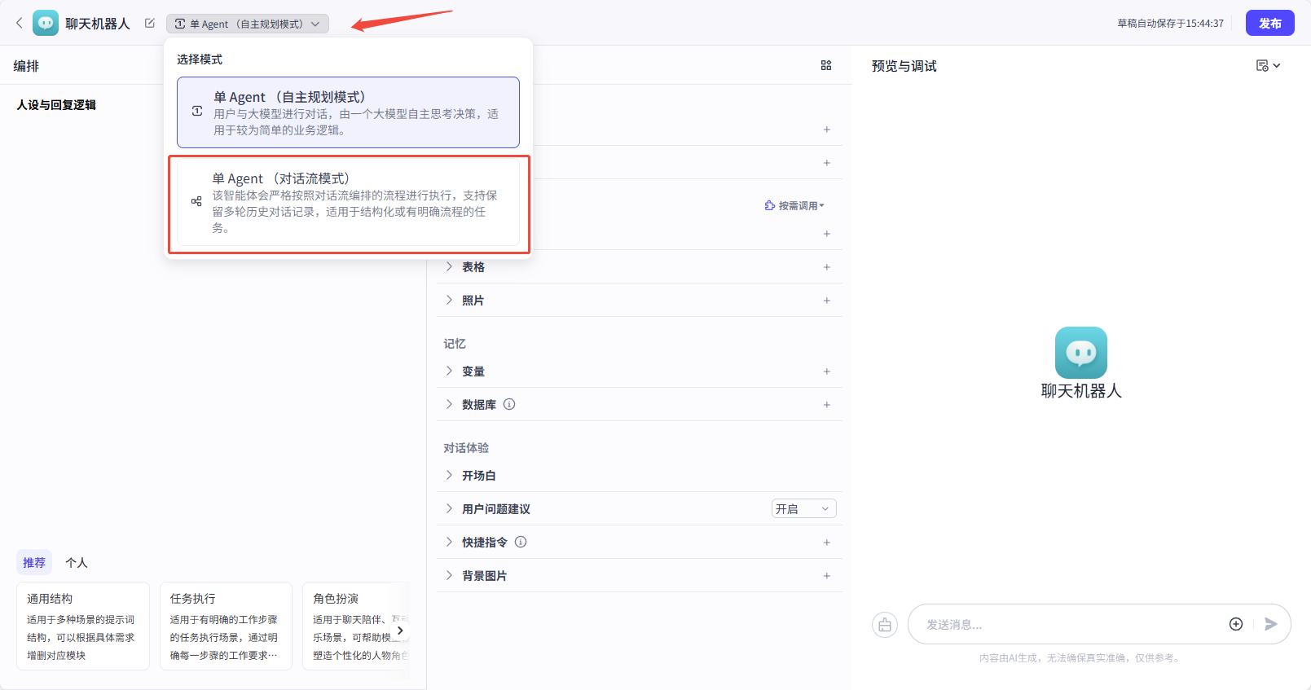The height and width of the screenshot is (690, 1311).
Task: Add a new 变量 with the plus icon
Action: (826, 371)
